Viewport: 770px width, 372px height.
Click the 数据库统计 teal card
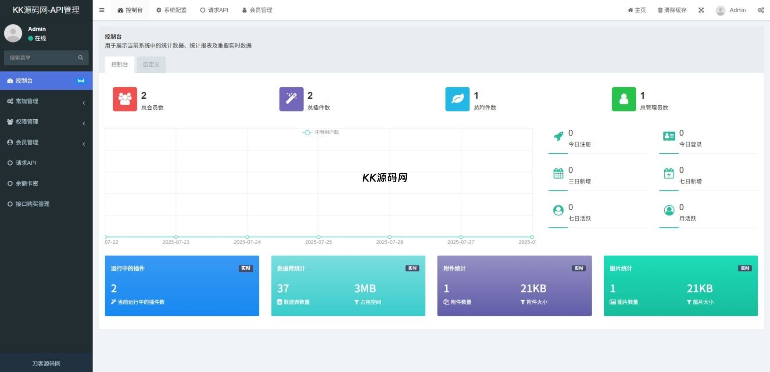click(x=348, y=286)
